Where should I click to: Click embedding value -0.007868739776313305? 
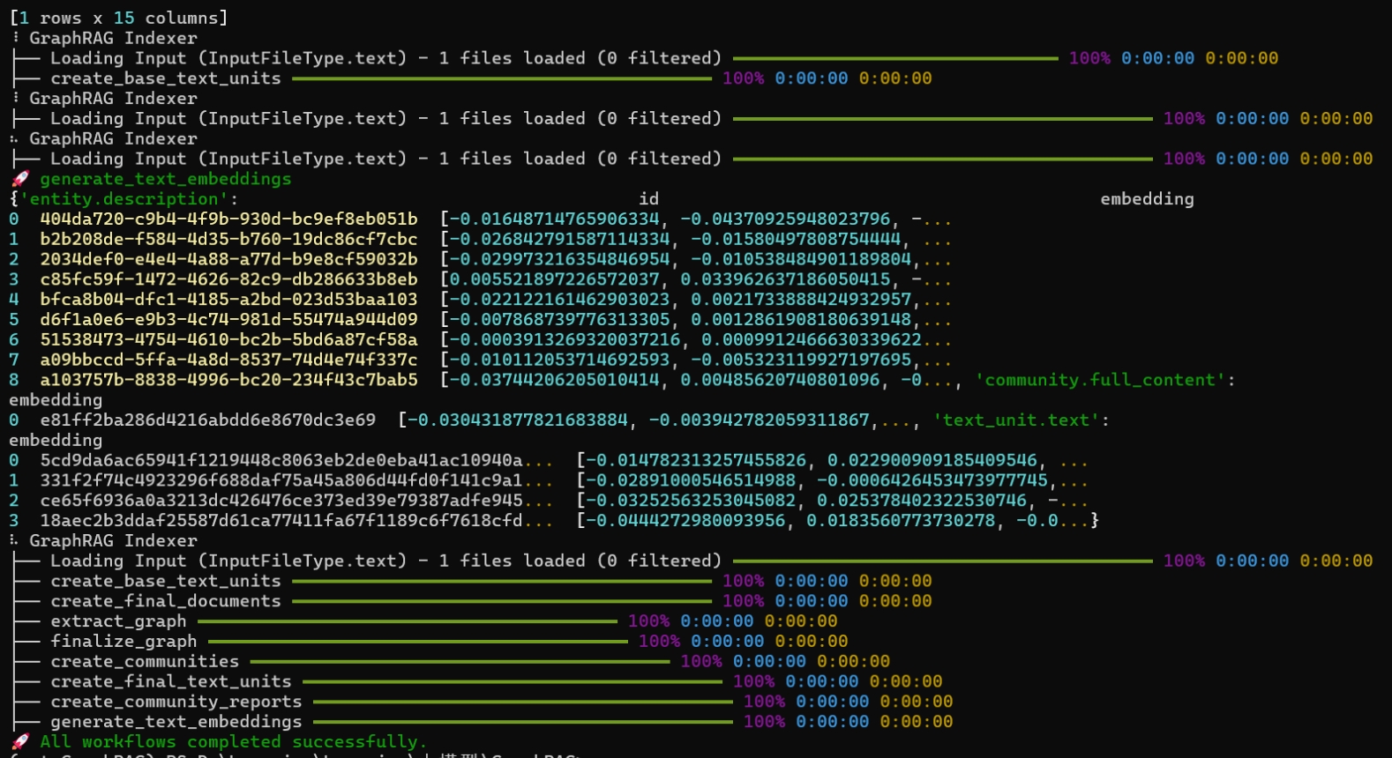pos(559,319)
